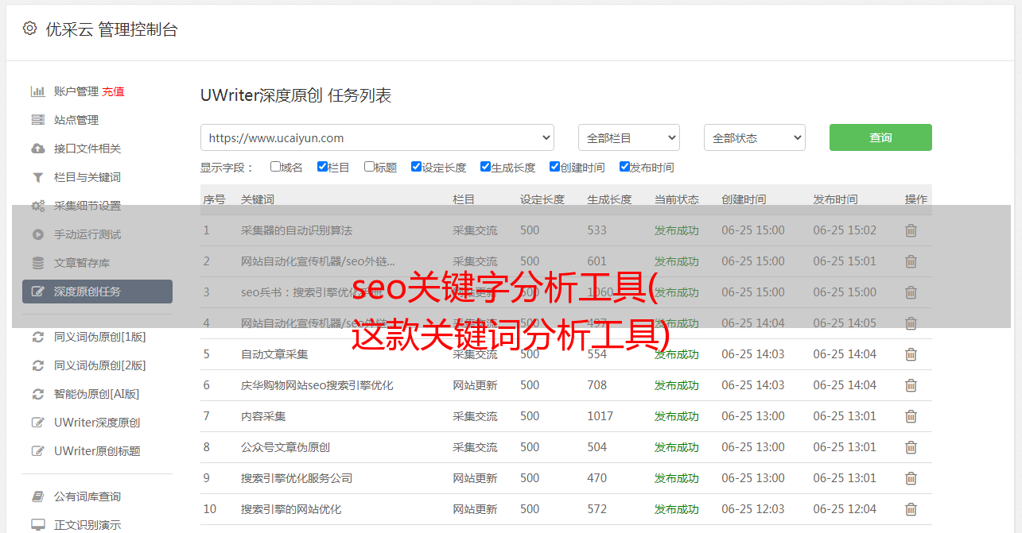Image resolution: width=1022 pixels, height=533 pixels.
Task: Uncheck the 生成长度 field checkbox
Action: pos(485,167)
